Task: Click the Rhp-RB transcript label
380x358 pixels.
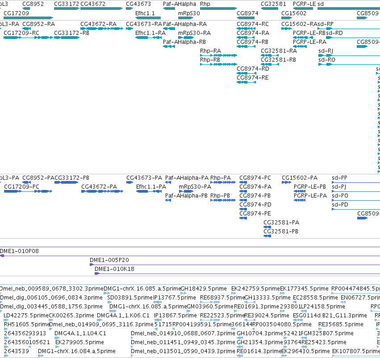Action: click(210, 60)
